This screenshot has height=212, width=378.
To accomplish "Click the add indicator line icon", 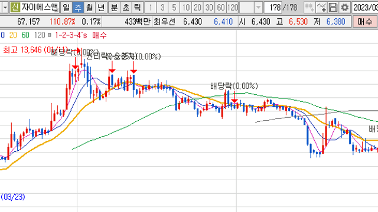I will 321,8.
